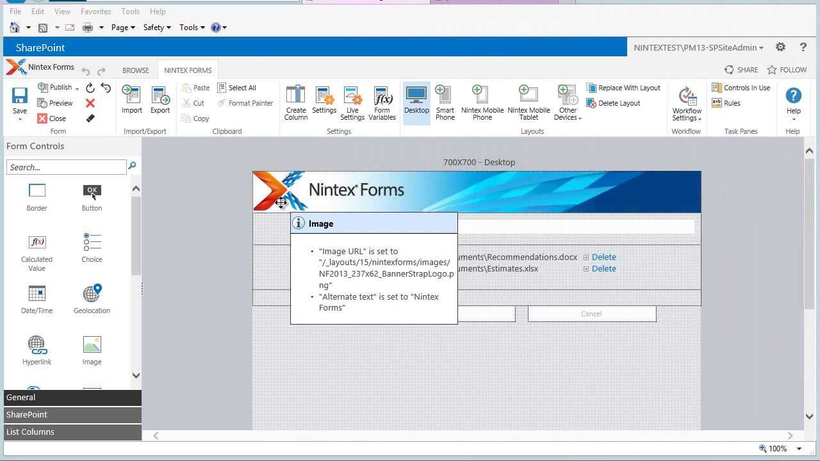Add the Nintex Mobile Phone layout
The height and width of the screenshot is (461, 820).
click(x=482, y=102)
